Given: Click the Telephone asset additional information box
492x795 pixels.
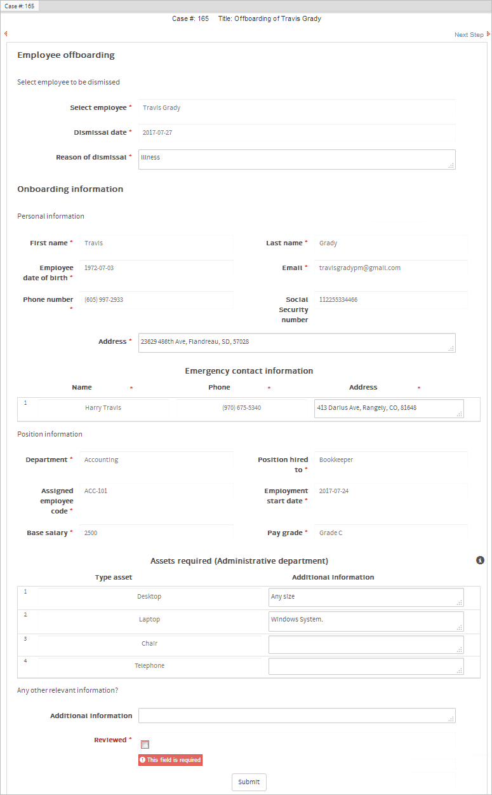Looking at the screenshot, I should click(x=366, y=667).
